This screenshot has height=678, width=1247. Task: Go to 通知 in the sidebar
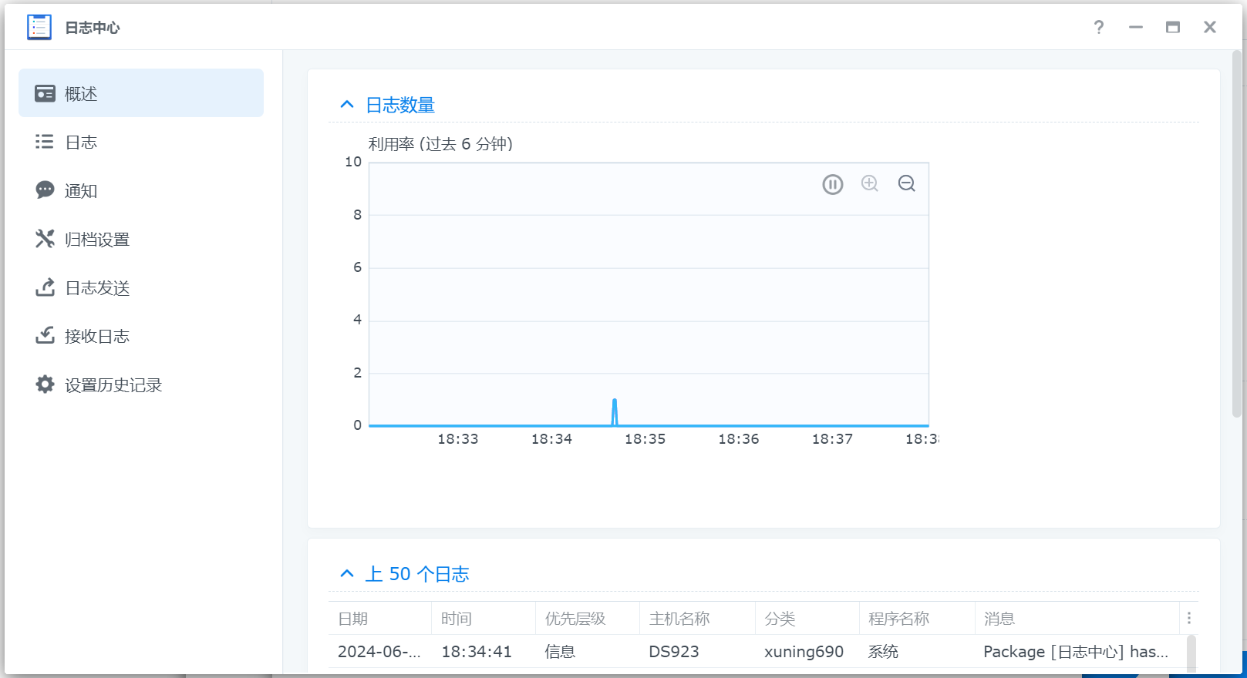(x=141, y=190)
